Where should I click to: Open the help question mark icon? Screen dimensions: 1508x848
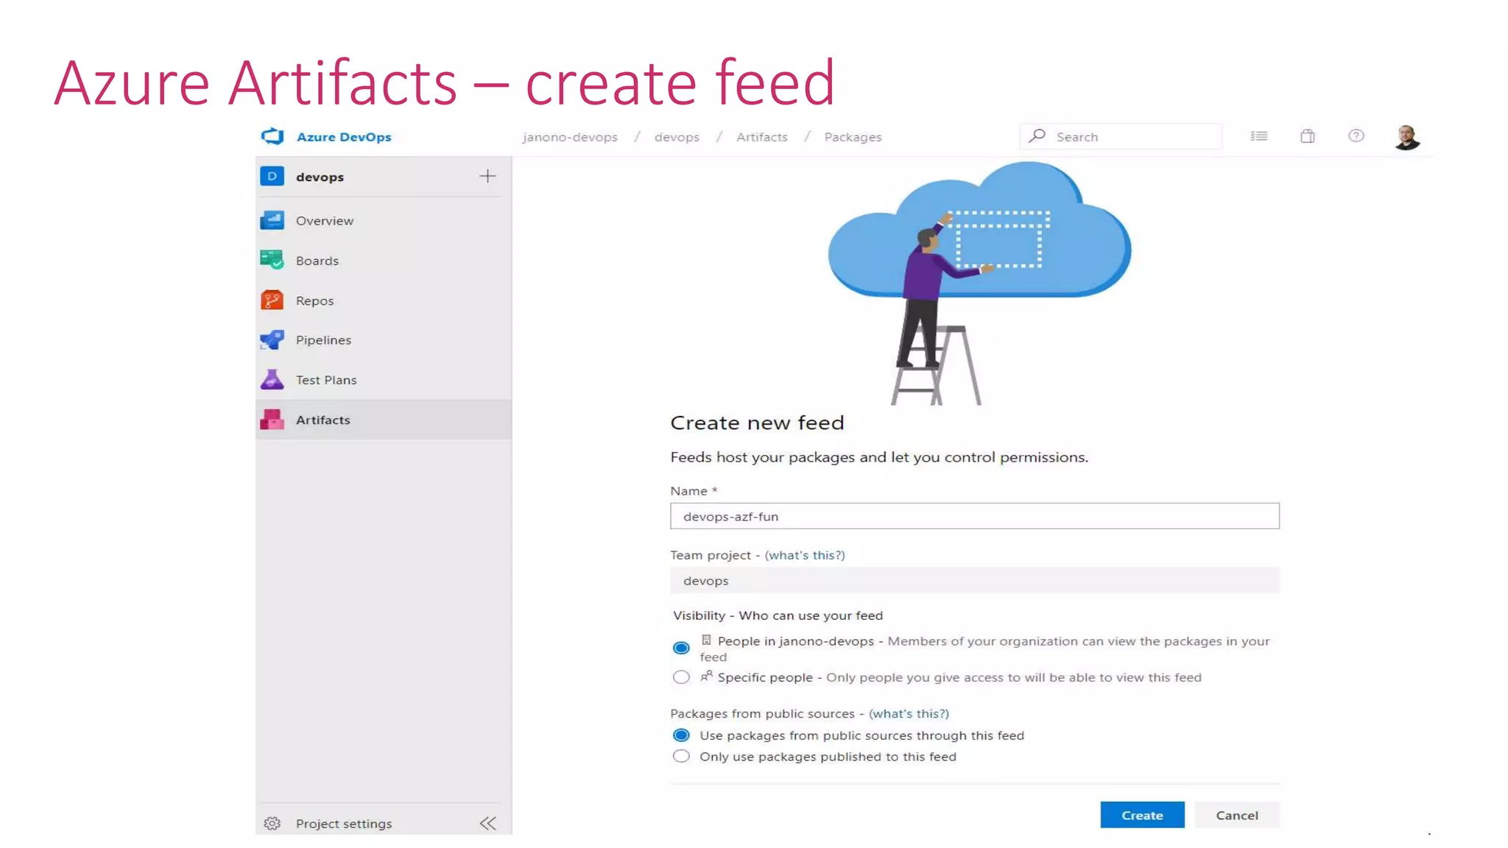click(1356, 136)
